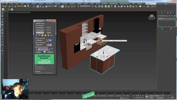Click the Go to Start playback button
Screen dimensions: 177x100
pos(134,96)
